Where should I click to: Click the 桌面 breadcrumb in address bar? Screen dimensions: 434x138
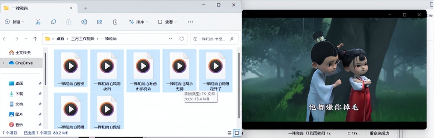(x=60, y=39)
